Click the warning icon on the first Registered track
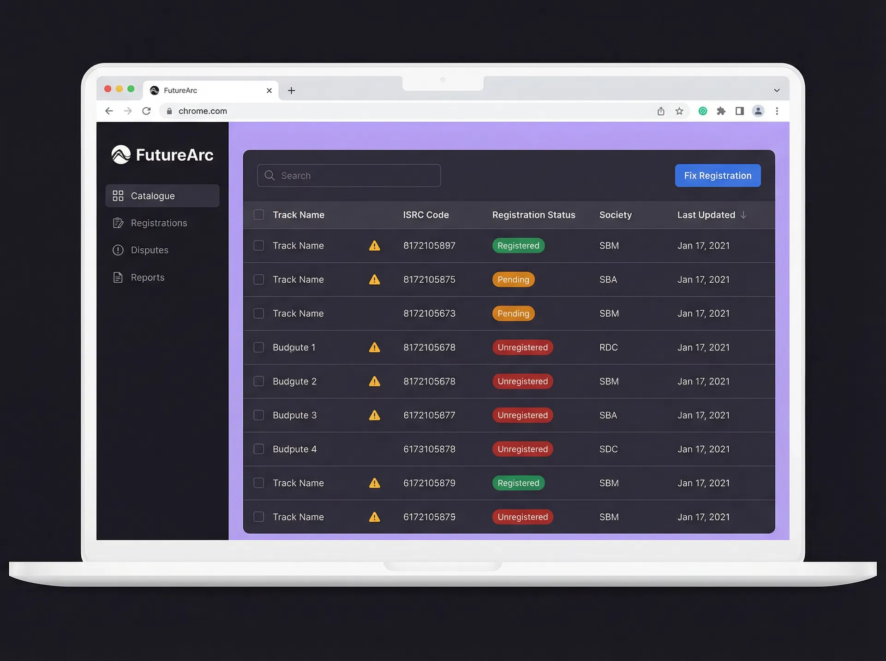 click(374, 246)
